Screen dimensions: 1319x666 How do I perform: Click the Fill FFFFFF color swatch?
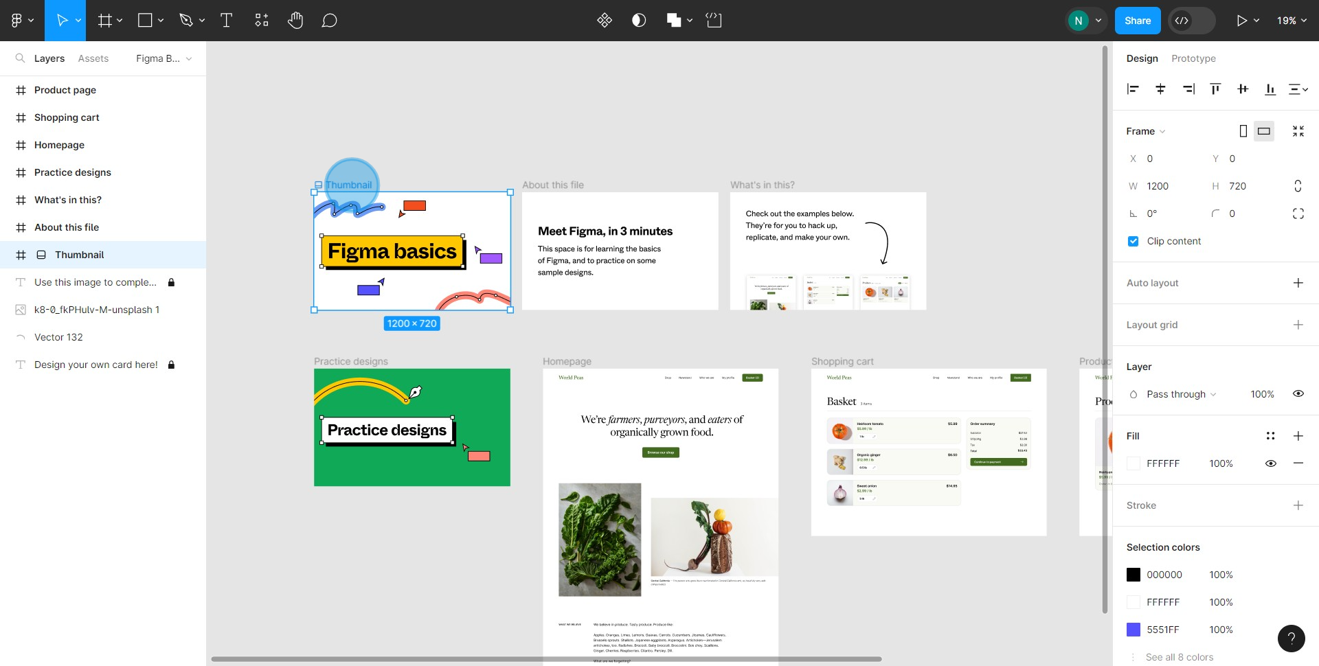pos(1134,463)
